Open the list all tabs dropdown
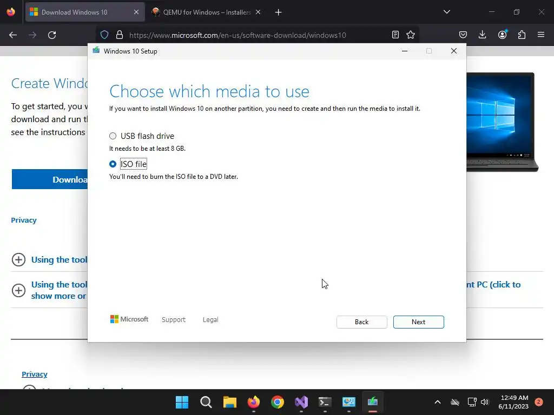554x415 pixels. point(446,12)
